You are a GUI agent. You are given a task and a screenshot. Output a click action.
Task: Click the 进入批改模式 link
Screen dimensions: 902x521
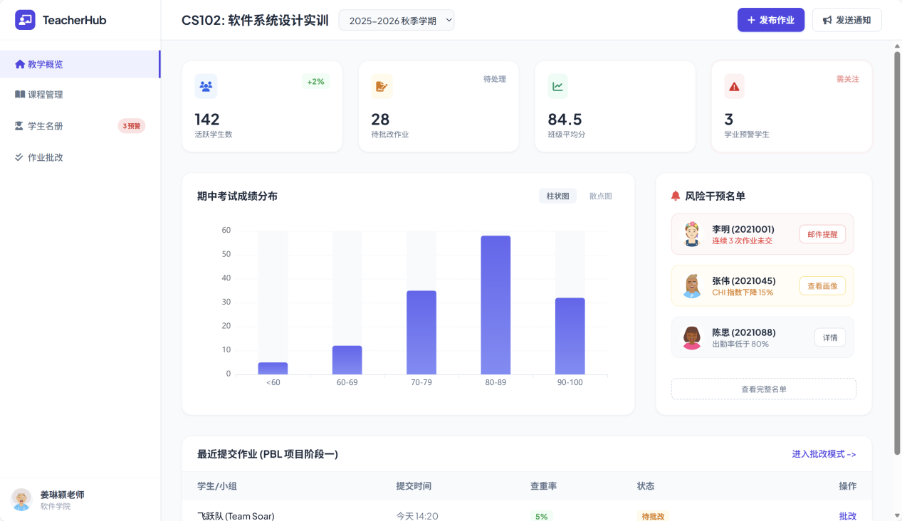(x=824, y=454)
